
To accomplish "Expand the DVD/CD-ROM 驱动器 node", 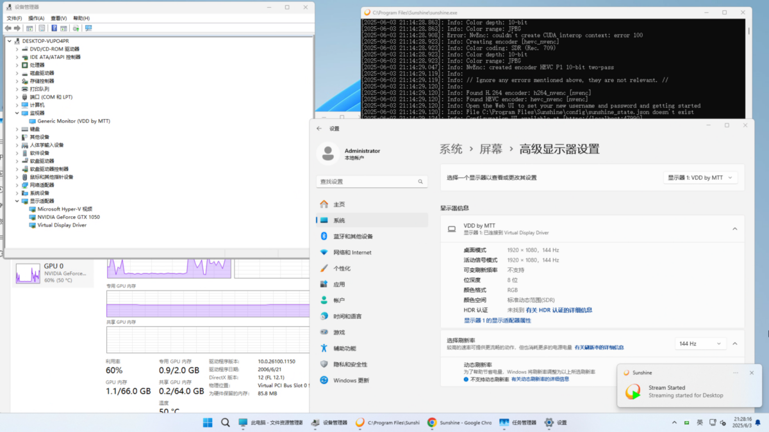I will pos(17,49).
